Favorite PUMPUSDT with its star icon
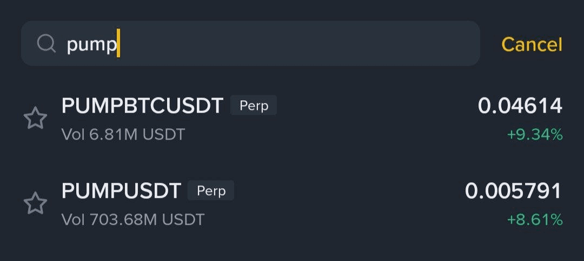The image size is (584, 261). tap(35, 203)
